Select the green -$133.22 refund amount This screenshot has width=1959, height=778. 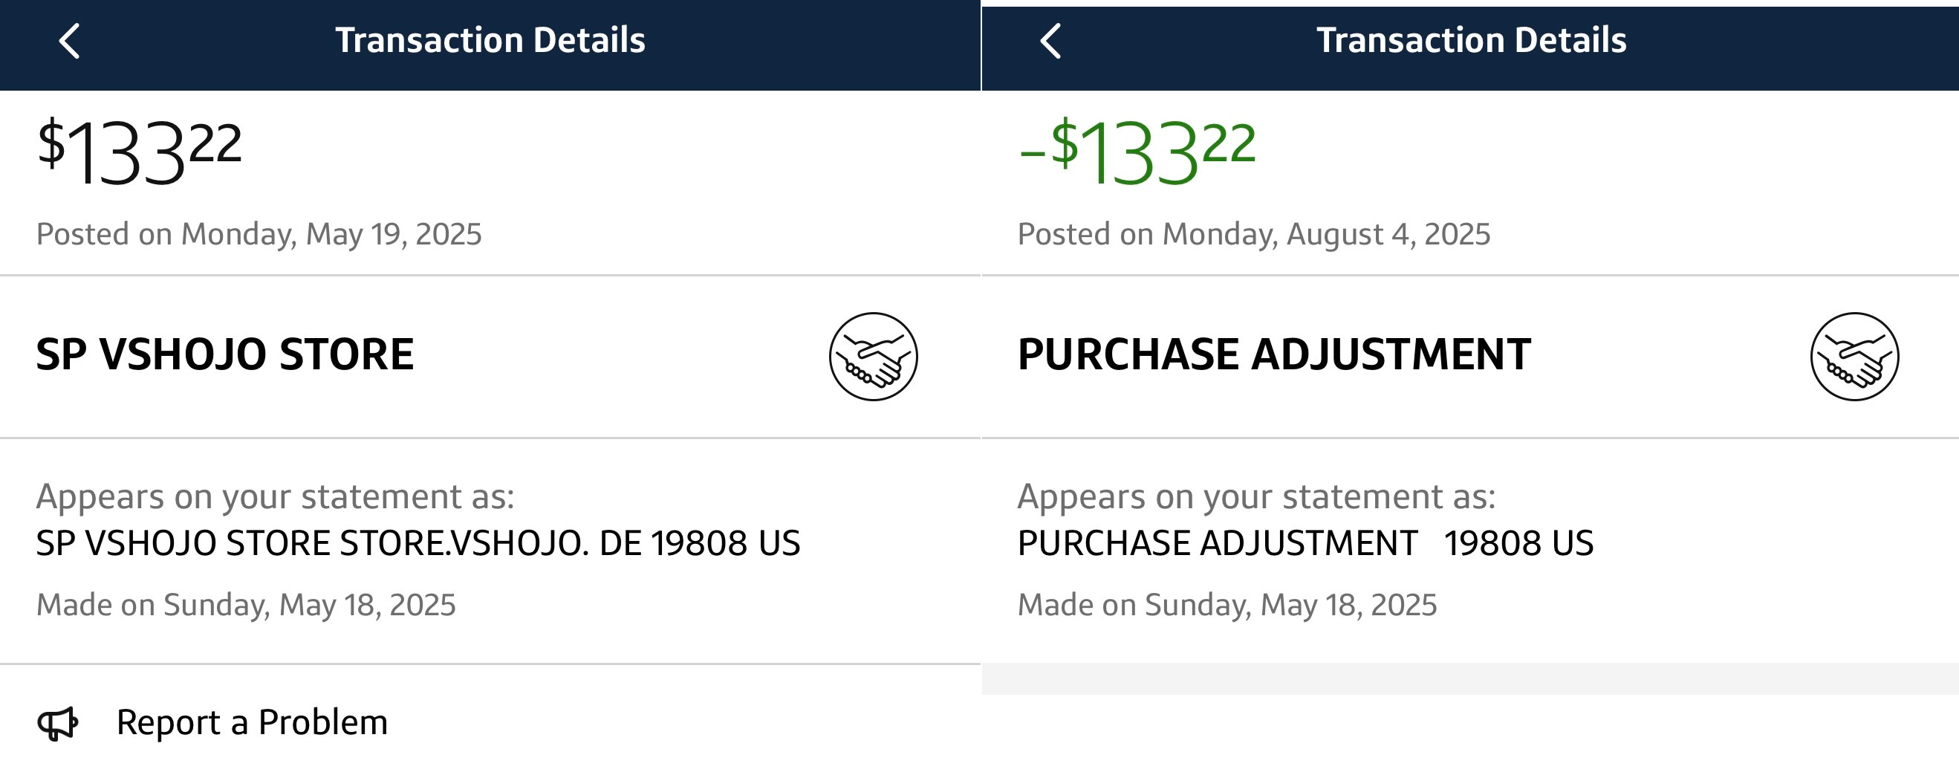click(1137, 152)
